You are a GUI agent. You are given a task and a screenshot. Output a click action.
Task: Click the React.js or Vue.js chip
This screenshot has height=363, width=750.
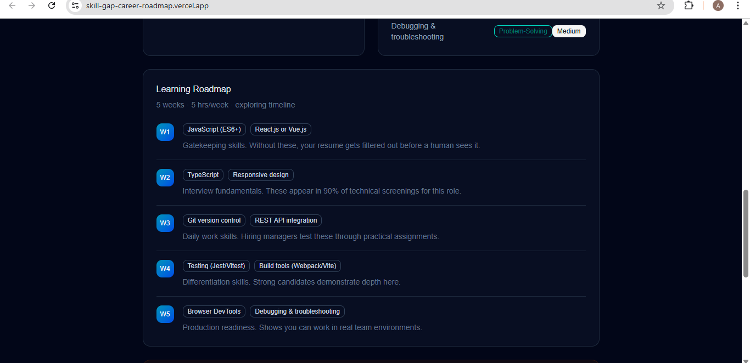[x=281, y=129]
